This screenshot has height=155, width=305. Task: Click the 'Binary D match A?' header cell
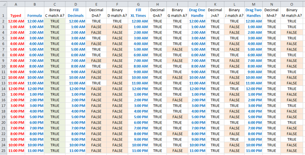tap(117, 13)
